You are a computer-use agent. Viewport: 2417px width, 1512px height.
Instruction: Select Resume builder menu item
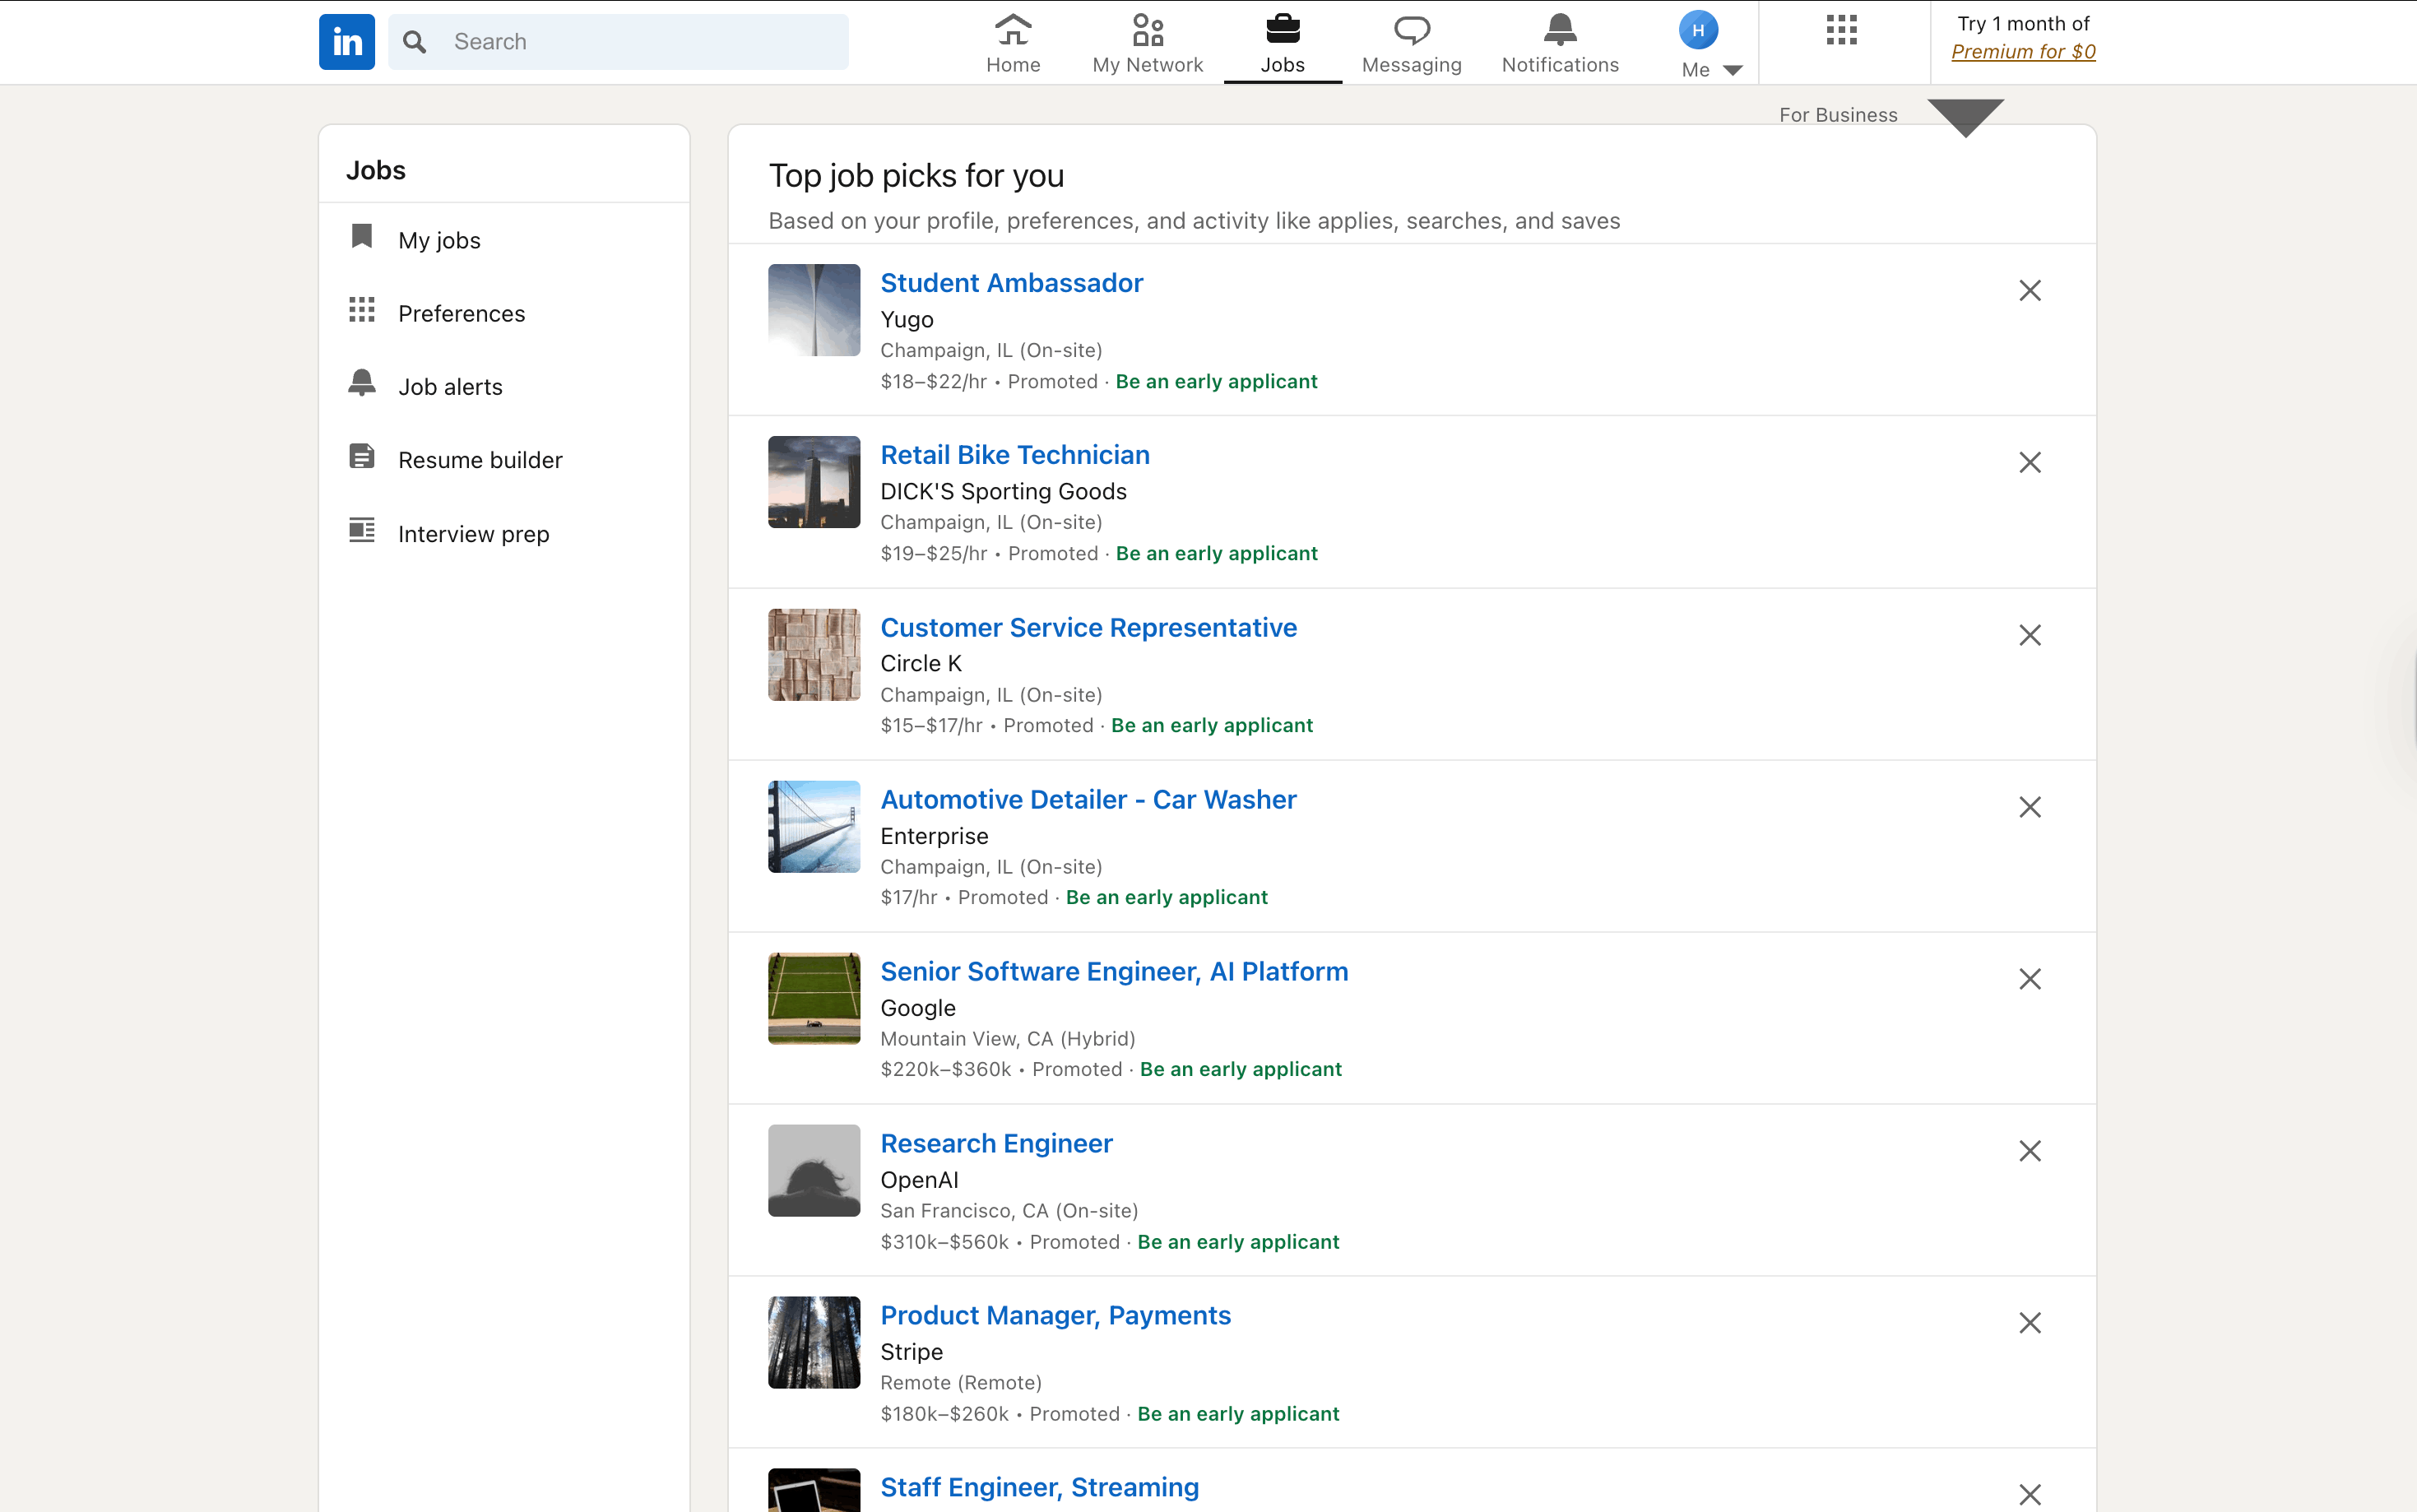point(504,460)
